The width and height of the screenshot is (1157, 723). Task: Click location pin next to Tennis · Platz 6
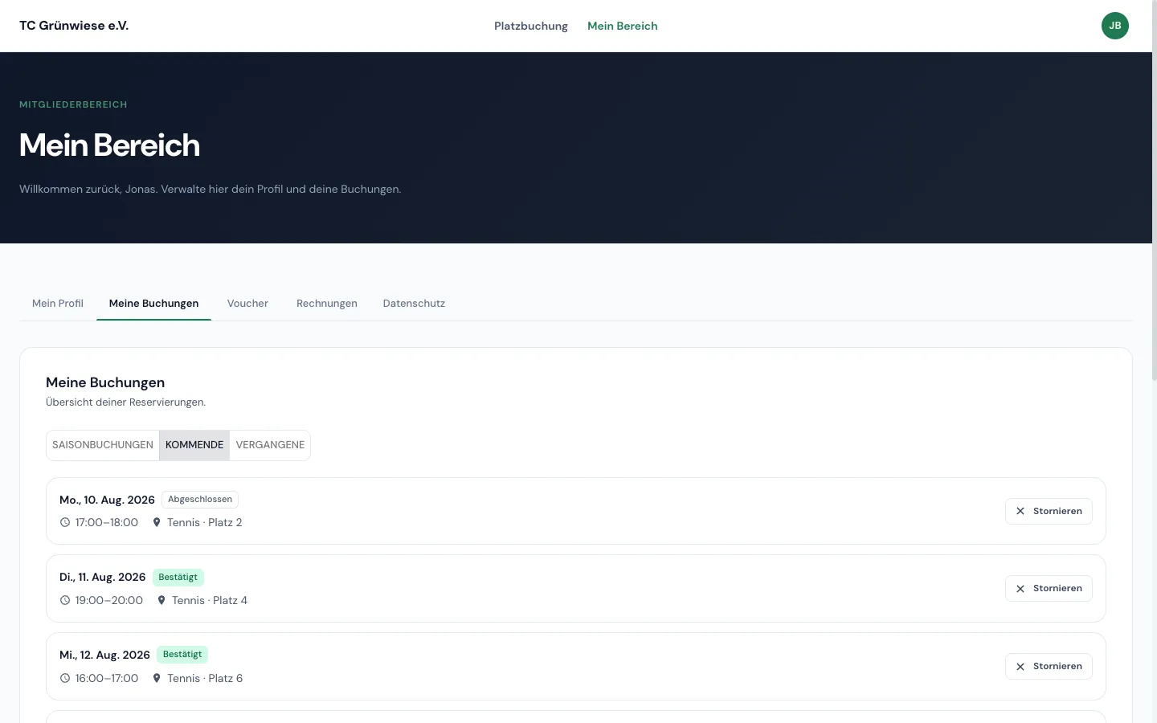pos(157,678)
